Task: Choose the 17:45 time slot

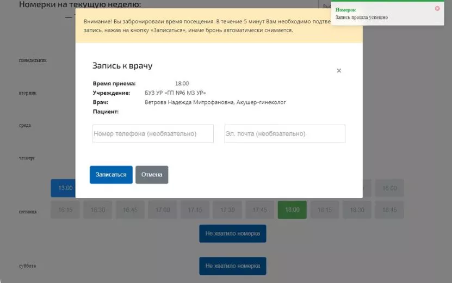Action: coord(259,210)
